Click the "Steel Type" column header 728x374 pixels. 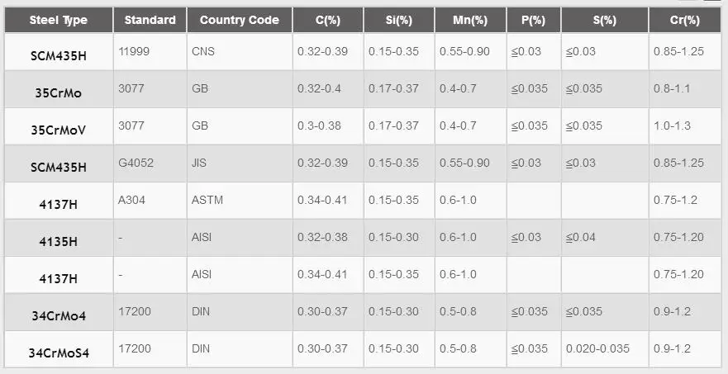coord(58,20)
